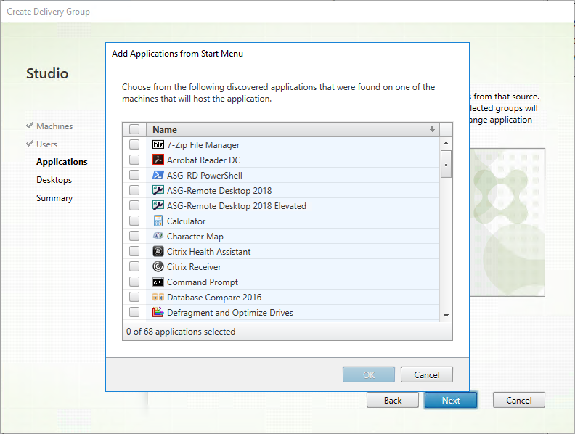
Task: Click the Calculator icon
Action: (158, 221)
